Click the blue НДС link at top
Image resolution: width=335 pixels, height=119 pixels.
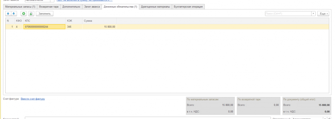84,1
